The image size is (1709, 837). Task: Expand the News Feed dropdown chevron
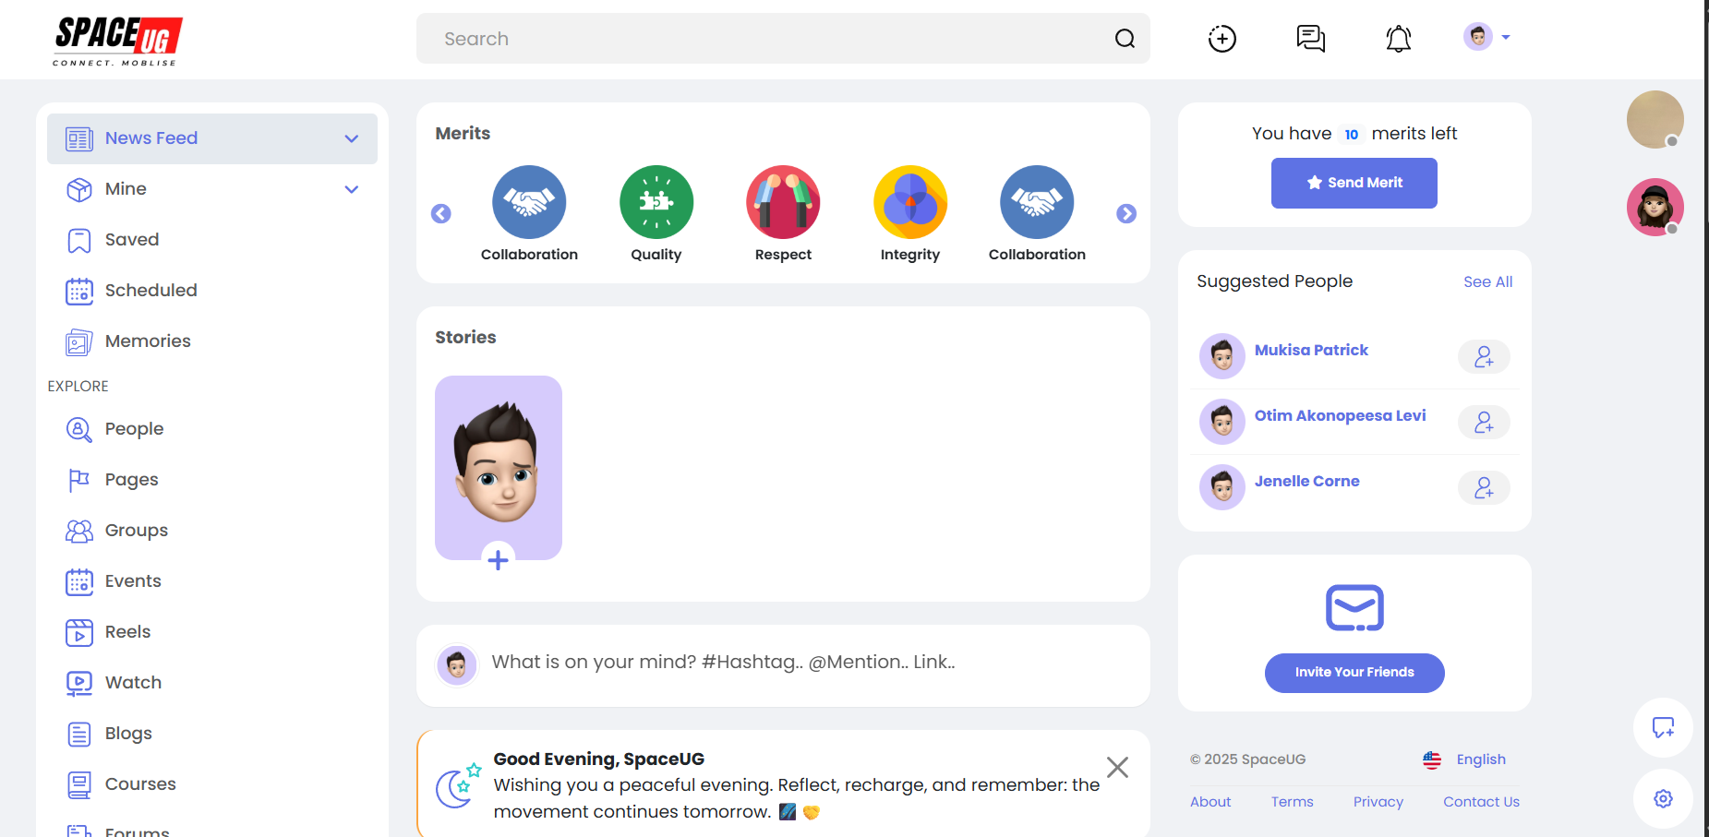(351, 138)
